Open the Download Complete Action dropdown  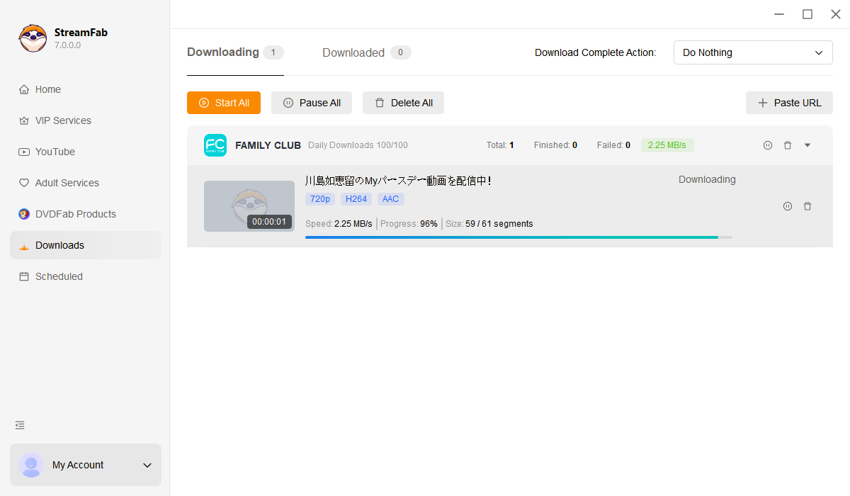753,52
